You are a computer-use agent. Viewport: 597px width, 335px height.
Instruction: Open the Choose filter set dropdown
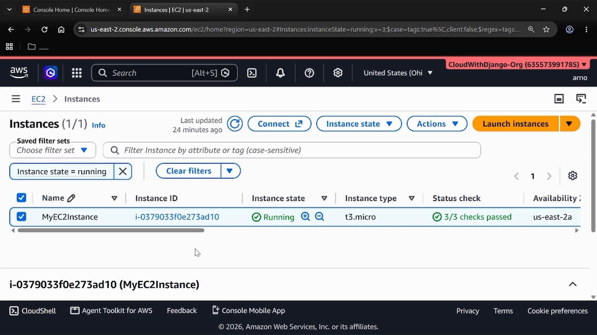coord(53,150)
